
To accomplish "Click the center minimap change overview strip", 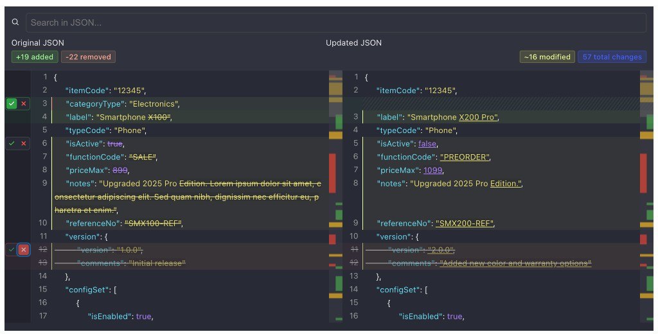I will pyautogui.click(x=335, y=197).
